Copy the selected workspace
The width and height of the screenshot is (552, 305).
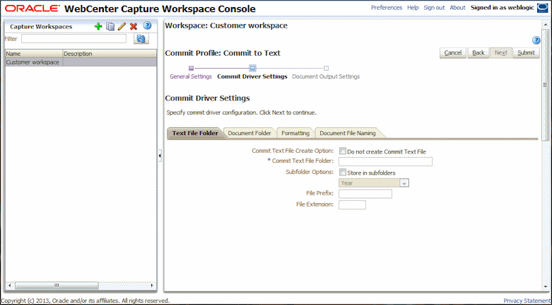[x=110, y=26]
